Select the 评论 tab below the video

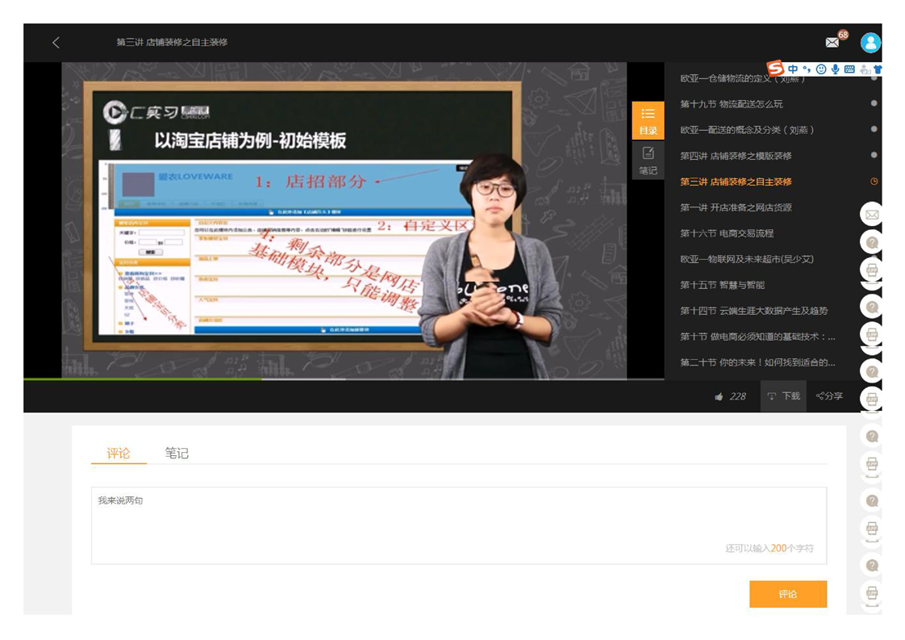[x=119, y=454]
